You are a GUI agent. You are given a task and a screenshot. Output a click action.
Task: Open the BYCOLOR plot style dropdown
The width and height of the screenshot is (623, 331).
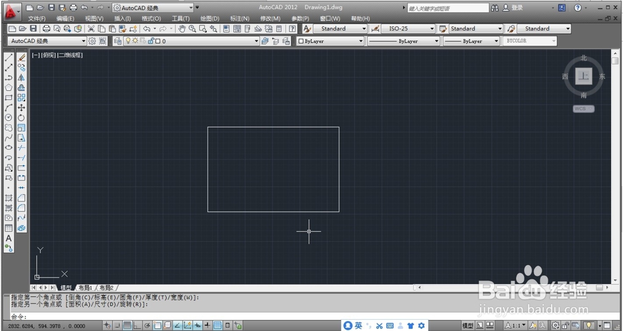click(x=530, y=41)
